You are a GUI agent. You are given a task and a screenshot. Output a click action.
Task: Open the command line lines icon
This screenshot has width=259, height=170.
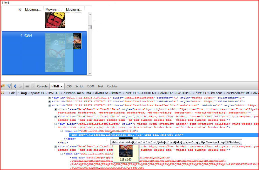click(x=27, y=86)
